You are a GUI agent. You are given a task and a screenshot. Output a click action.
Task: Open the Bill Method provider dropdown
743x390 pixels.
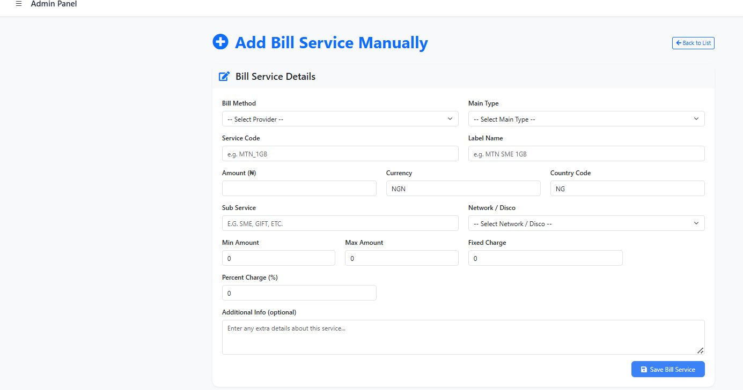point(340,119)
